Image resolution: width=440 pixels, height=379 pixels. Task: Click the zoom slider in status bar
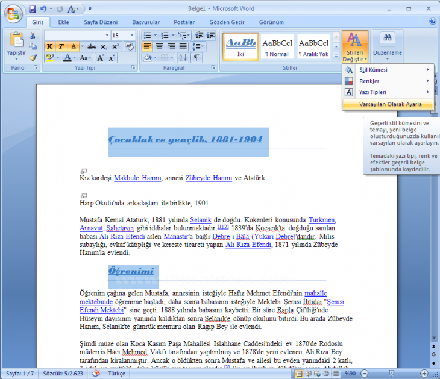pyautogui.click(x=392, y=374)
